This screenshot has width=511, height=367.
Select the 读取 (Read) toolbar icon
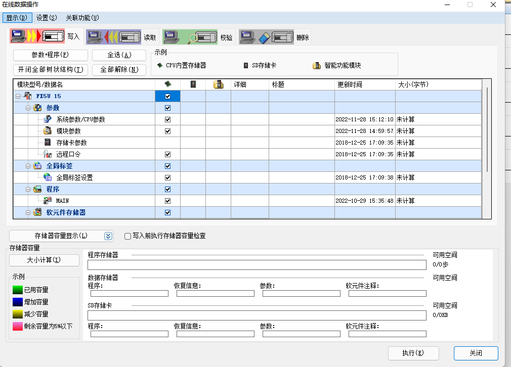[114, 36]
